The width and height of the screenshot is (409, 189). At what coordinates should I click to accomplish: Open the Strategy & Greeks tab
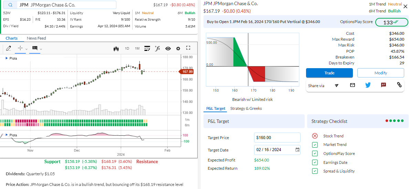coord(246,108)
